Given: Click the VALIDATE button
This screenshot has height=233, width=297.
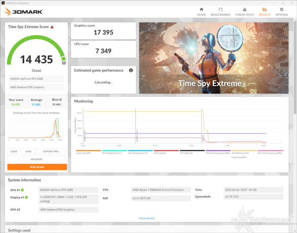Looking at the screenshot, I should (36, 159).
